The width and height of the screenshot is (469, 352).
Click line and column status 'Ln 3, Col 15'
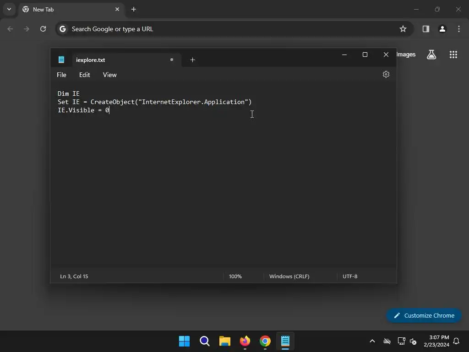click(x=74, y=276)
